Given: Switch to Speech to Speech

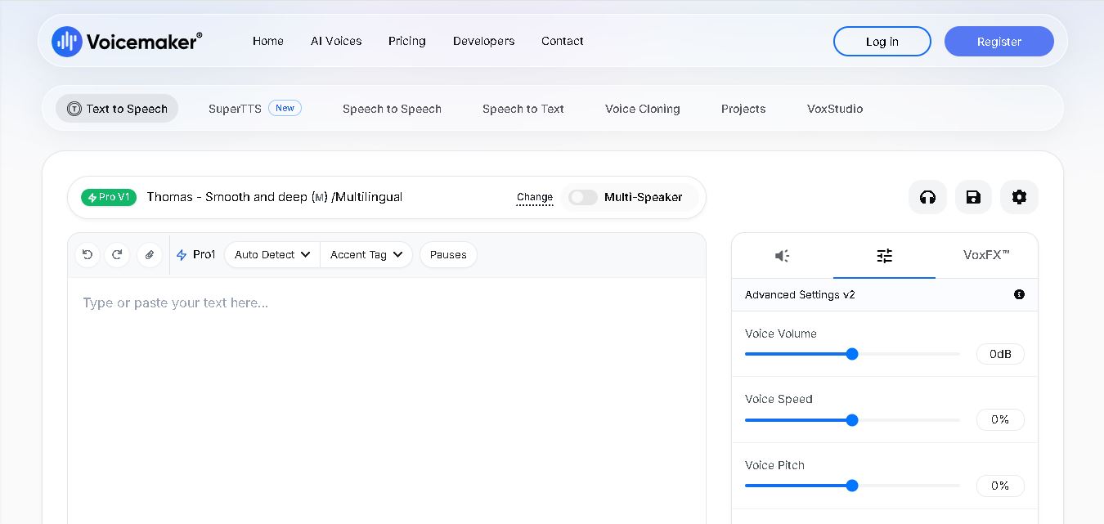Looking at the screenshot, I should (392, 109).
